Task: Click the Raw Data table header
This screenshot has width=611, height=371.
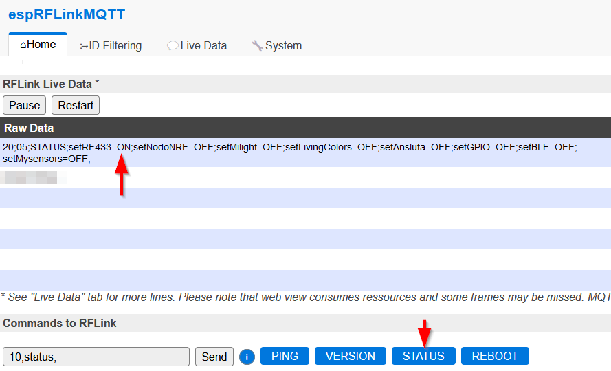Action: [29, 128]
